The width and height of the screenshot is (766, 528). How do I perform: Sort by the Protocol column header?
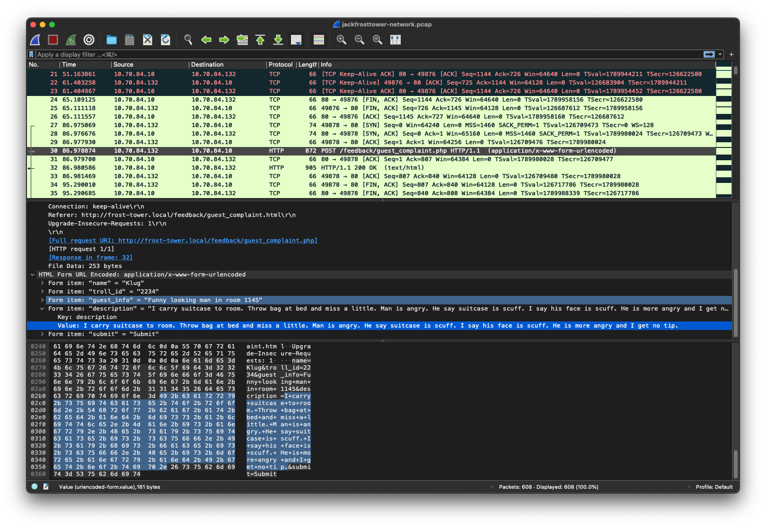tap(281, 65)
